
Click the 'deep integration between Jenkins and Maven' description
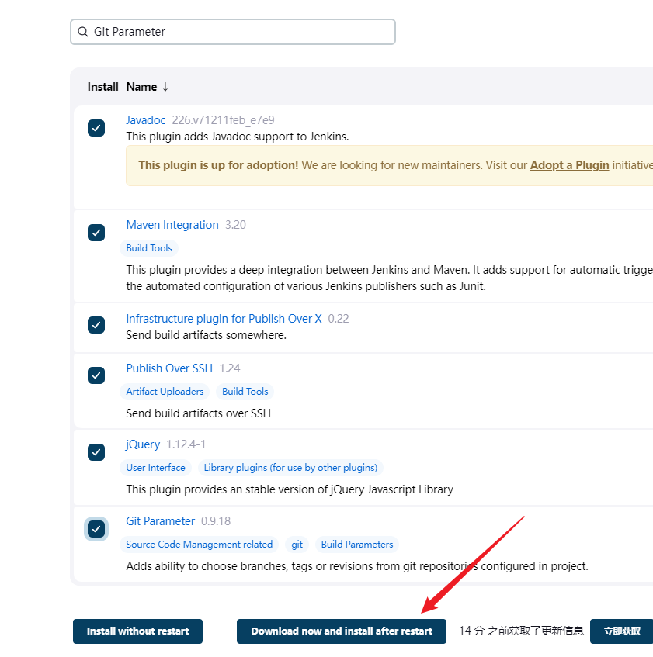point(389,278)
